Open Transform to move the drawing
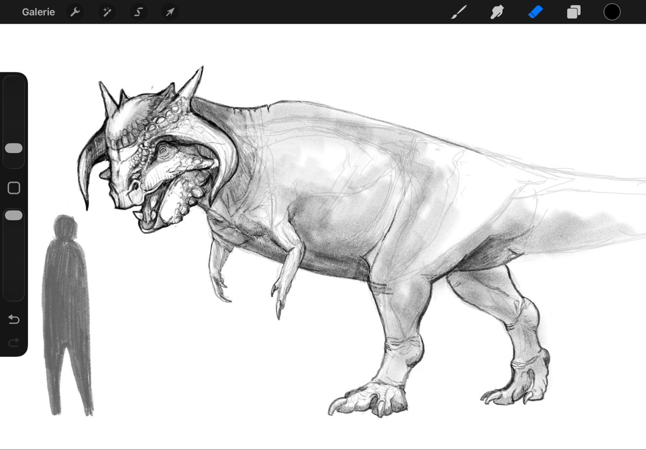Screen dimensions: 646x450 [169, 12]
